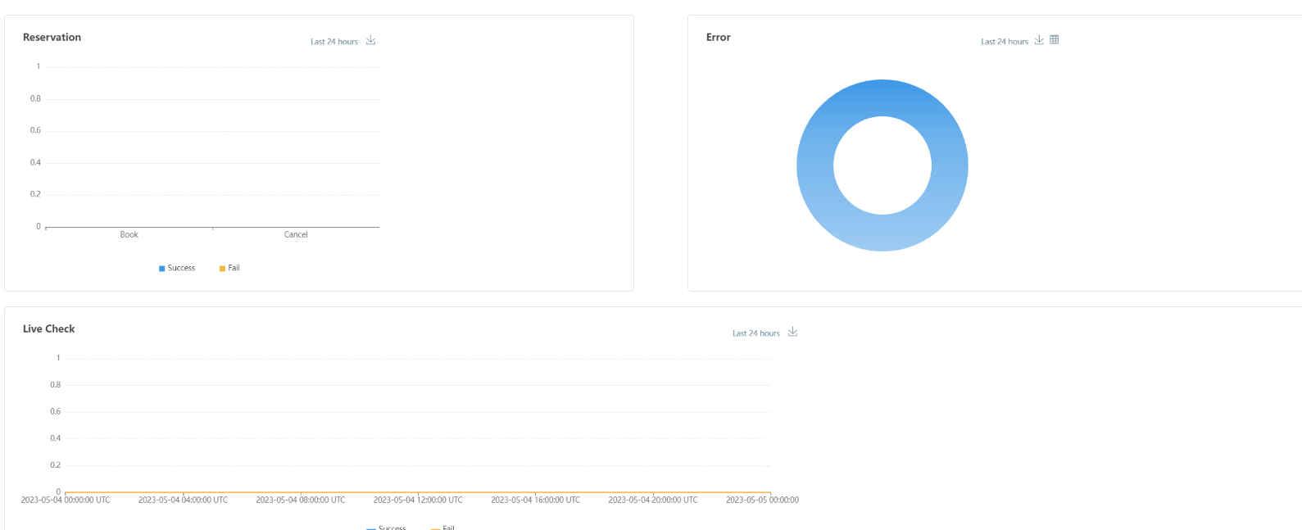Download the Reservation chart as image
Image resolution: width=1302 pixels, height=530 pixels.
371,40
